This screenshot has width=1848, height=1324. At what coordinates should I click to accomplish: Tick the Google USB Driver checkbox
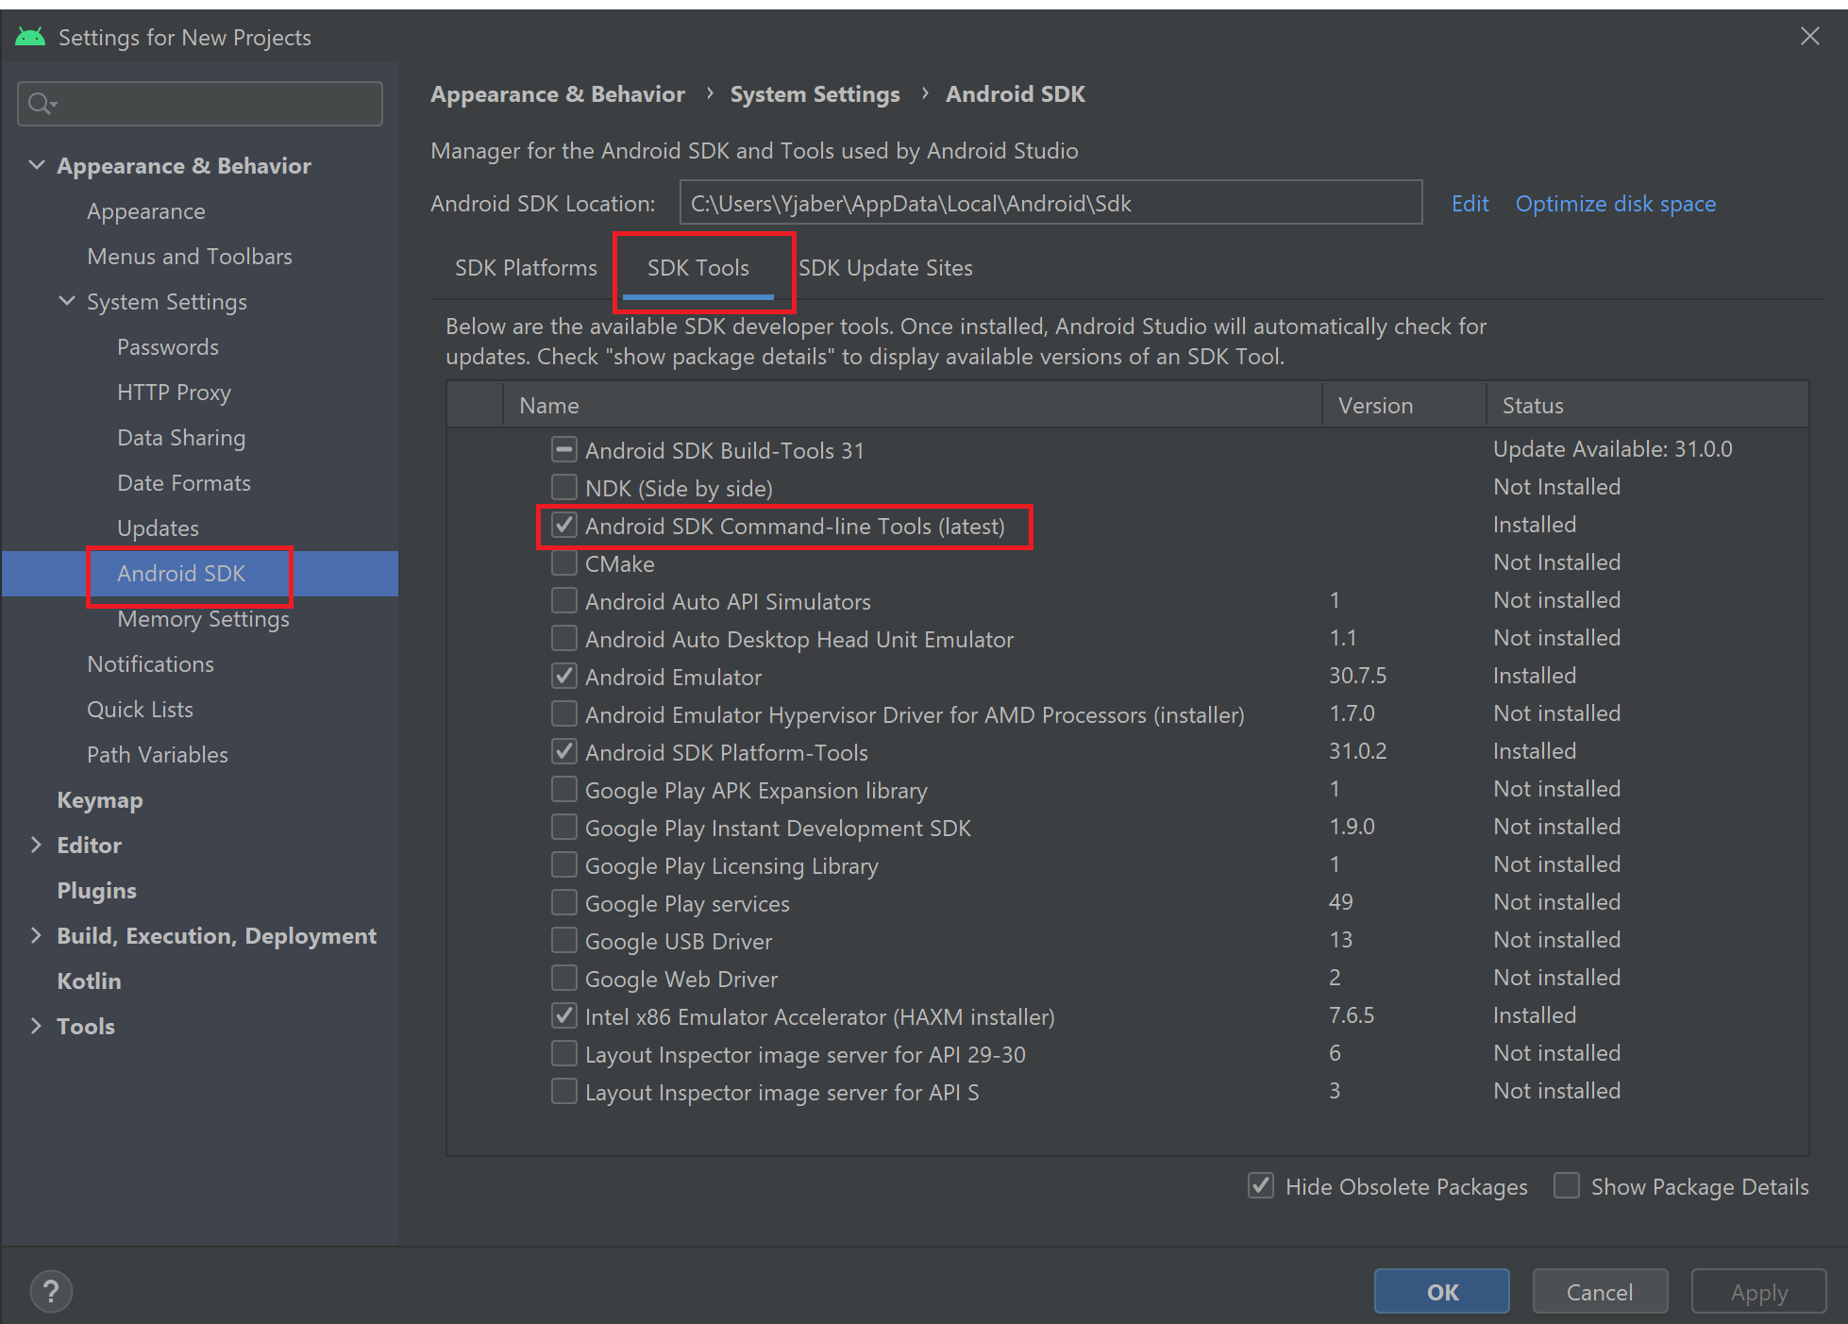pyautogui.click(x=563, y=940)
